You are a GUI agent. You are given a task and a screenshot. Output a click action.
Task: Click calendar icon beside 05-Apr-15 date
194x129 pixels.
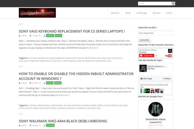click(30, 125)
